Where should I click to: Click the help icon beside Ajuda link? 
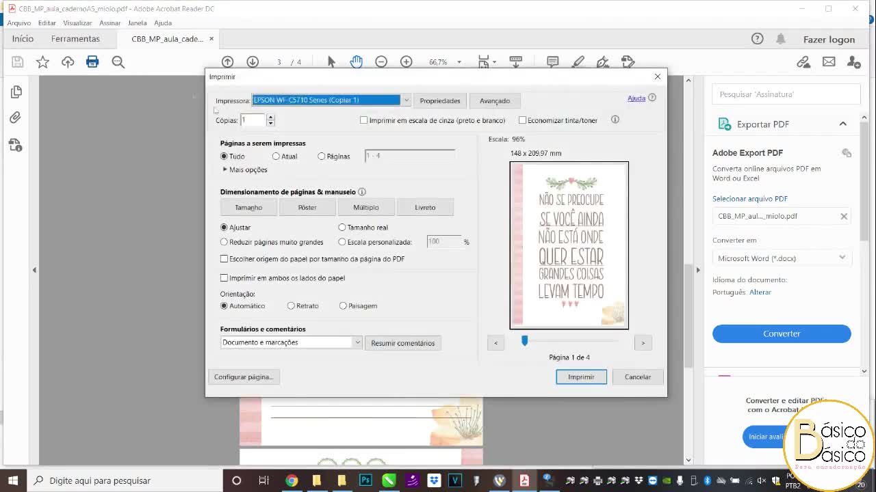pyautogui.click(x=652, y=98)
